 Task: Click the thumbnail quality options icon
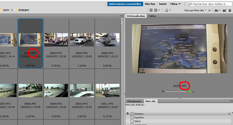click(151, 10)
